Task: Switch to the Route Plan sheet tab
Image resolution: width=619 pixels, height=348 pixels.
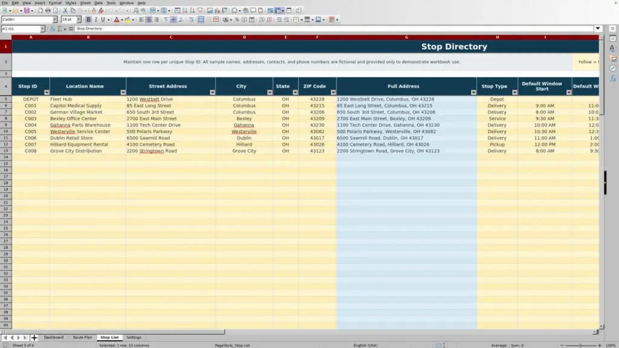Action: (82, 337)
